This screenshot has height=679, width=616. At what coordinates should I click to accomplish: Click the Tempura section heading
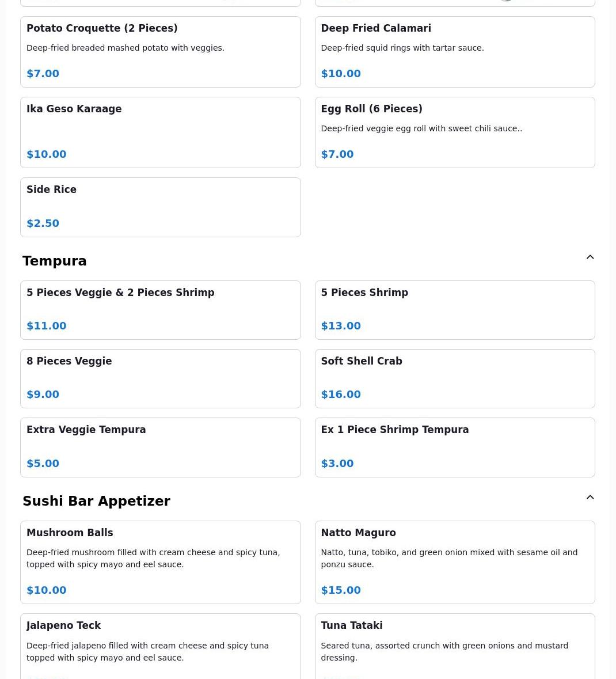(x=55, y=261)
